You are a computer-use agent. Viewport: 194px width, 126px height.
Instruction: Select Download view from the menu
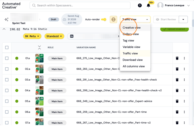point(135,60)
